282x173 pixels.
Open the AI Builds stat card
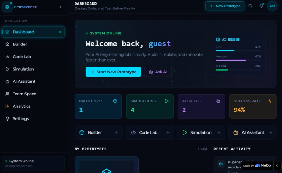coord(201,107)
